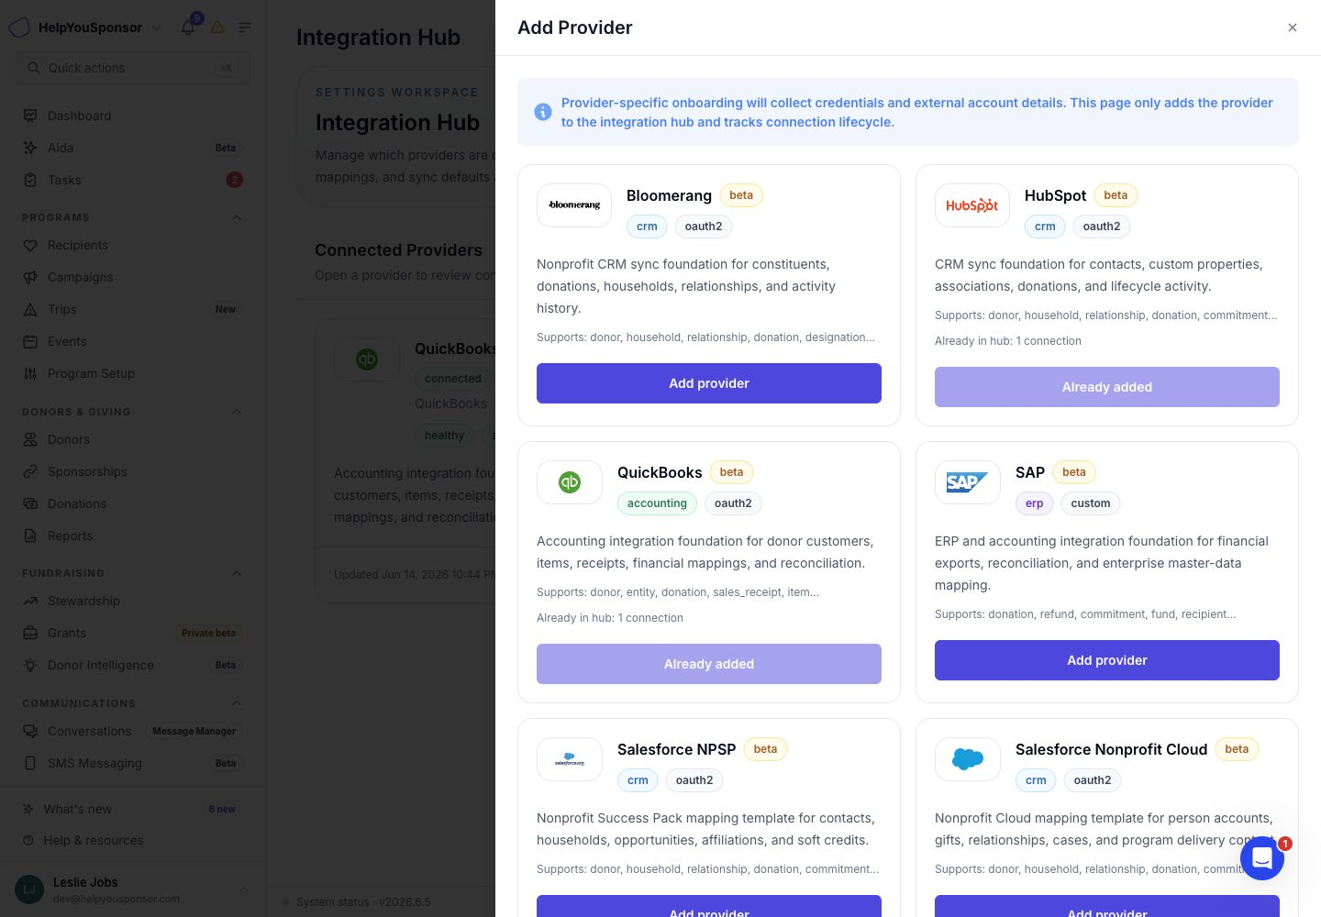Click the SAP logo thumbnail
The width and height of the screenshot is (1321, 917).
[968, 482]
